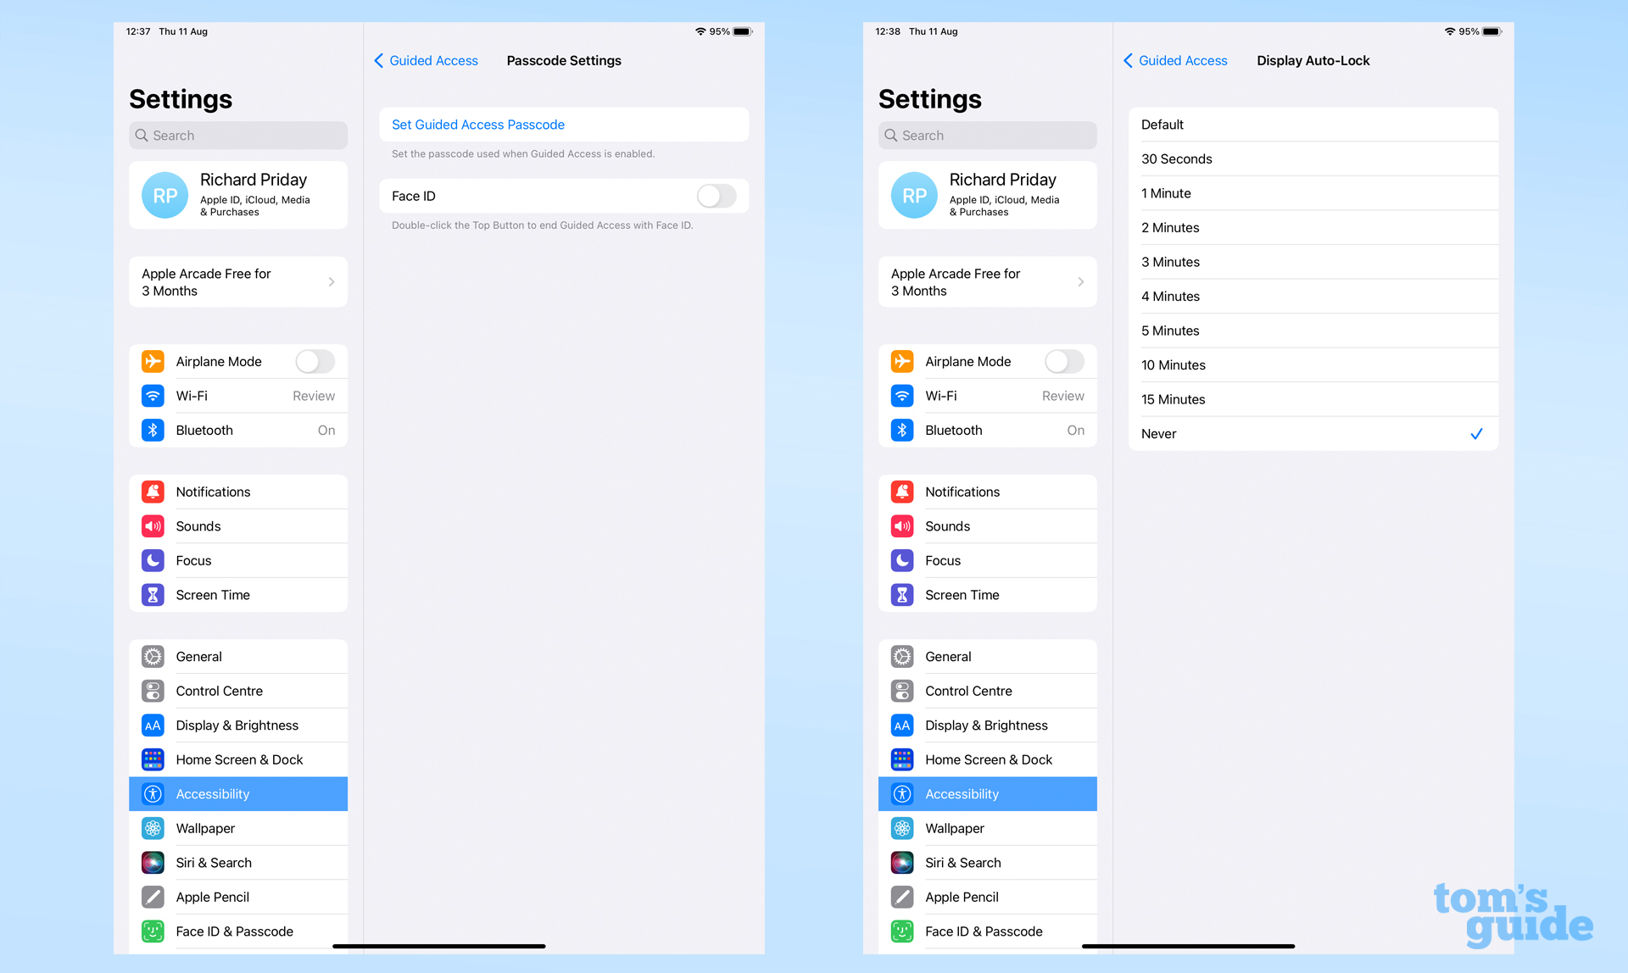Click the Wi-Fi Review link

coord(239,396)
